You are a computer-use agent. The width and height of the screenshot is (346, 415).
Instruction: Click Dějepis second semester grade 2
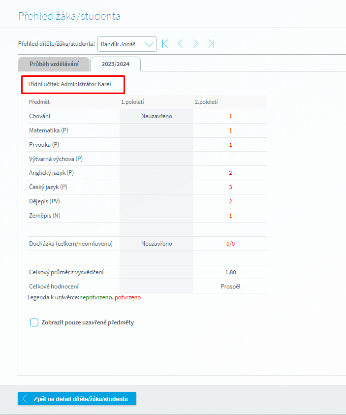[230, 201]
